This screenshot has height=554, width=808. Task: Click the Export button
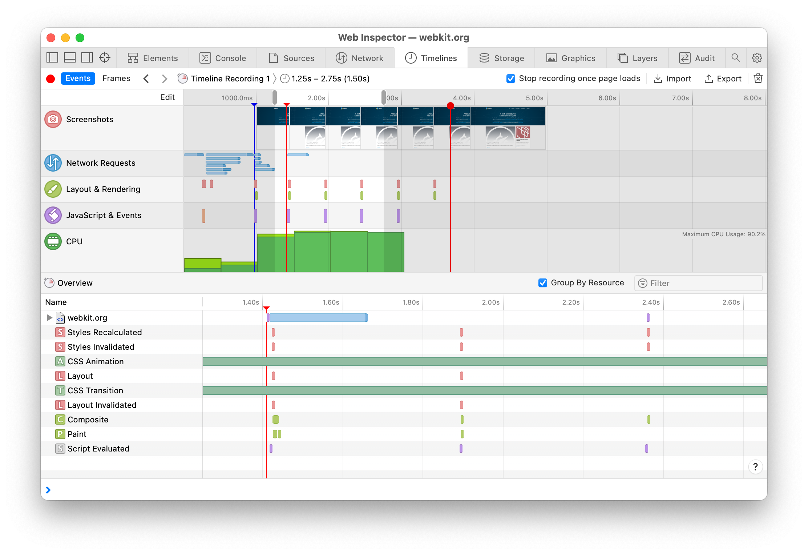click(x=723, y=79)
